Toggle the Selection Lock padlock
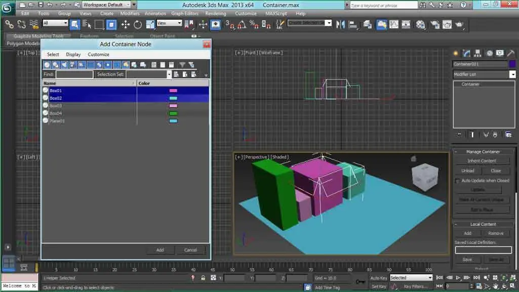Image resolution: width=519 pixels, height=292 pixels. tap(203, 278)
